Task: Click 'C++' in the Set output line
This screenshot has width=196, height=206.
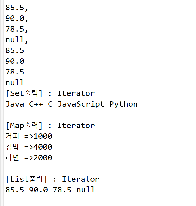Action: click(36, 104)
